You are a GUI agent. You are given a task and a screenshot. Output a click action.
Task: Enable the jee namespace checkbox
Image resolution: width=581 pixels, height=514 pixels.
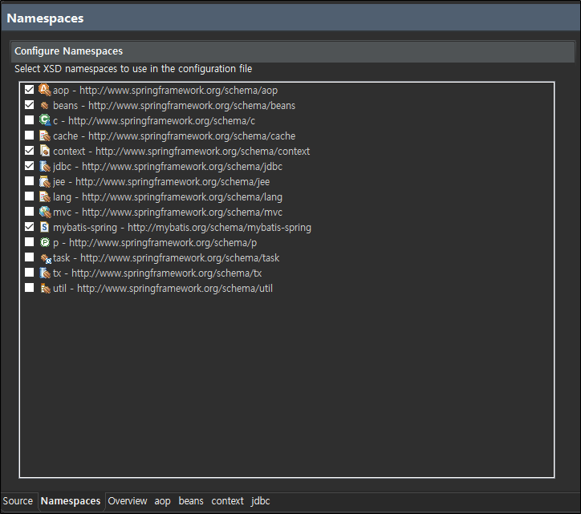(x=29, y=180)
